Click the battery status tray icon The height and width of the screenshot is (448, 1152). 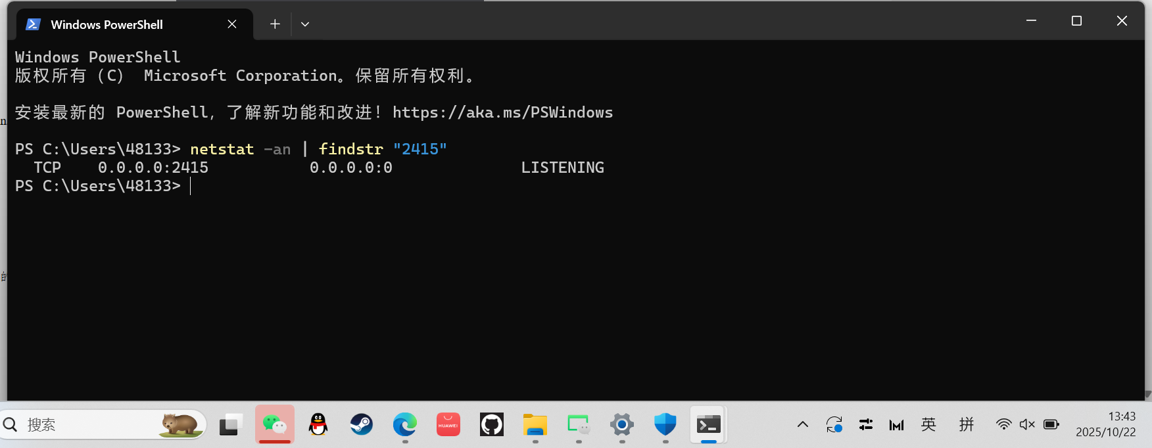click(x=1051, y=425)
